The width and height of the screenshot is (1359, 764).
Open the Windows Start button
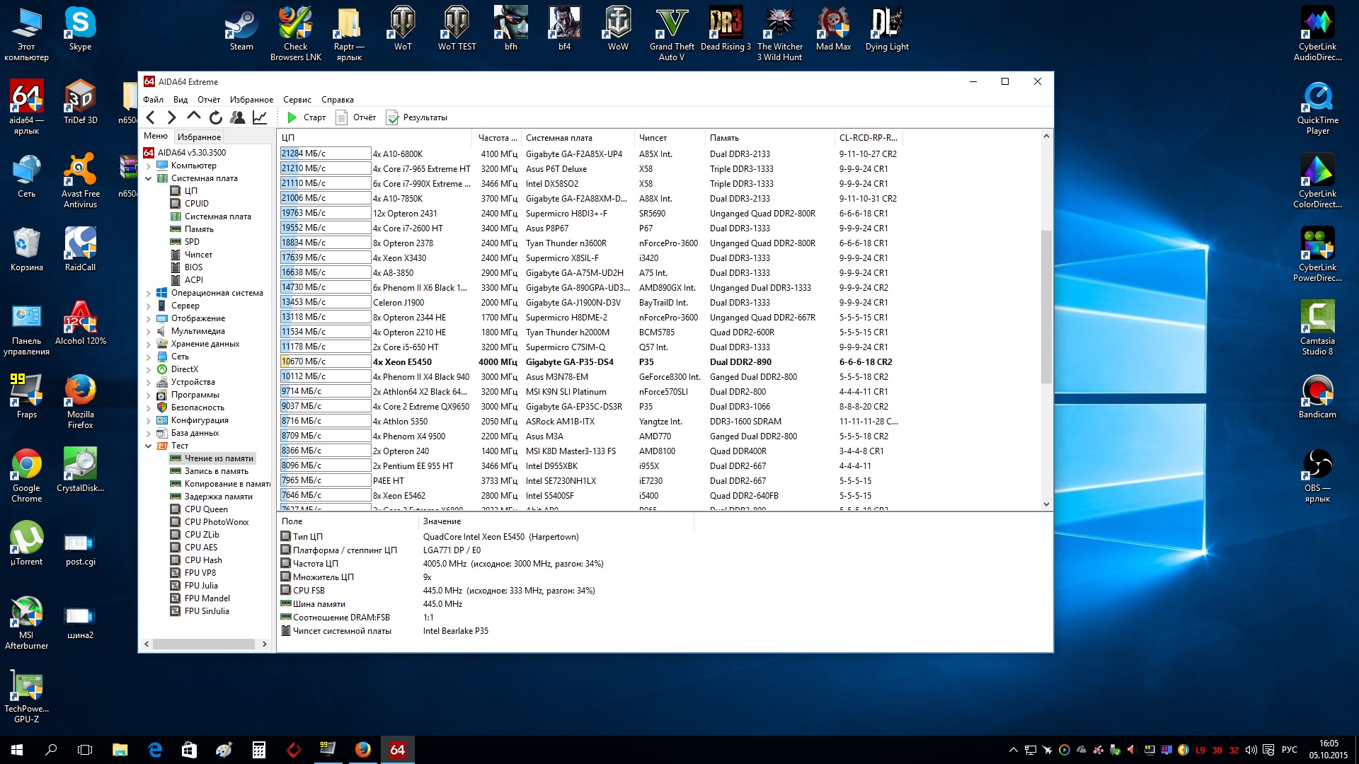17,750
